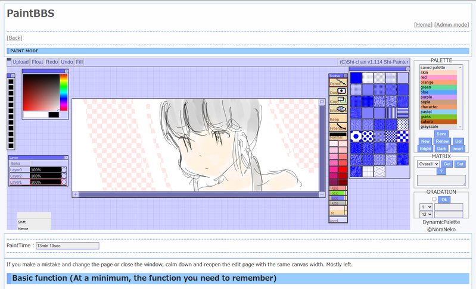Click the Layer1 indicator at Toolbar bottom

coord(338,220)
